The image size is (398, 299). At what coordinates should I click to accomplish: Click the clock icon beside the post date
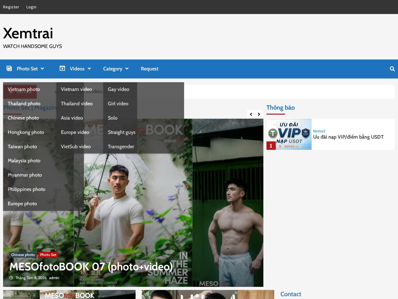11,278
